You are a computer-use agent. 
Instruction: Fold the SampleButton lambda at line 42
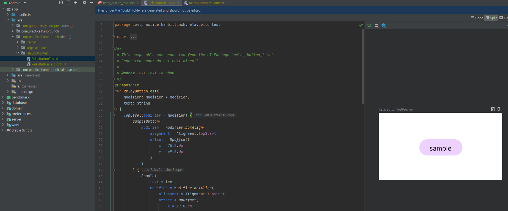[113, 170]
